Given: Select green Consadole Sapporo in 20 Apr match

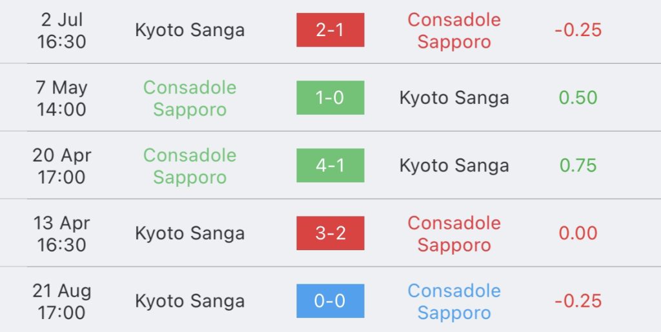Looking at the screenshot, I should 190,166.
